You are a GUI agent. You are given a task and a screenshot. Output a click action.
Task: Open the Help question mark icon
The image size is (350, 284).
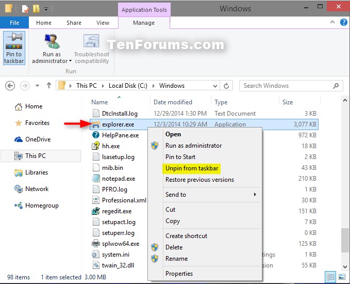(x=343, y=22)
